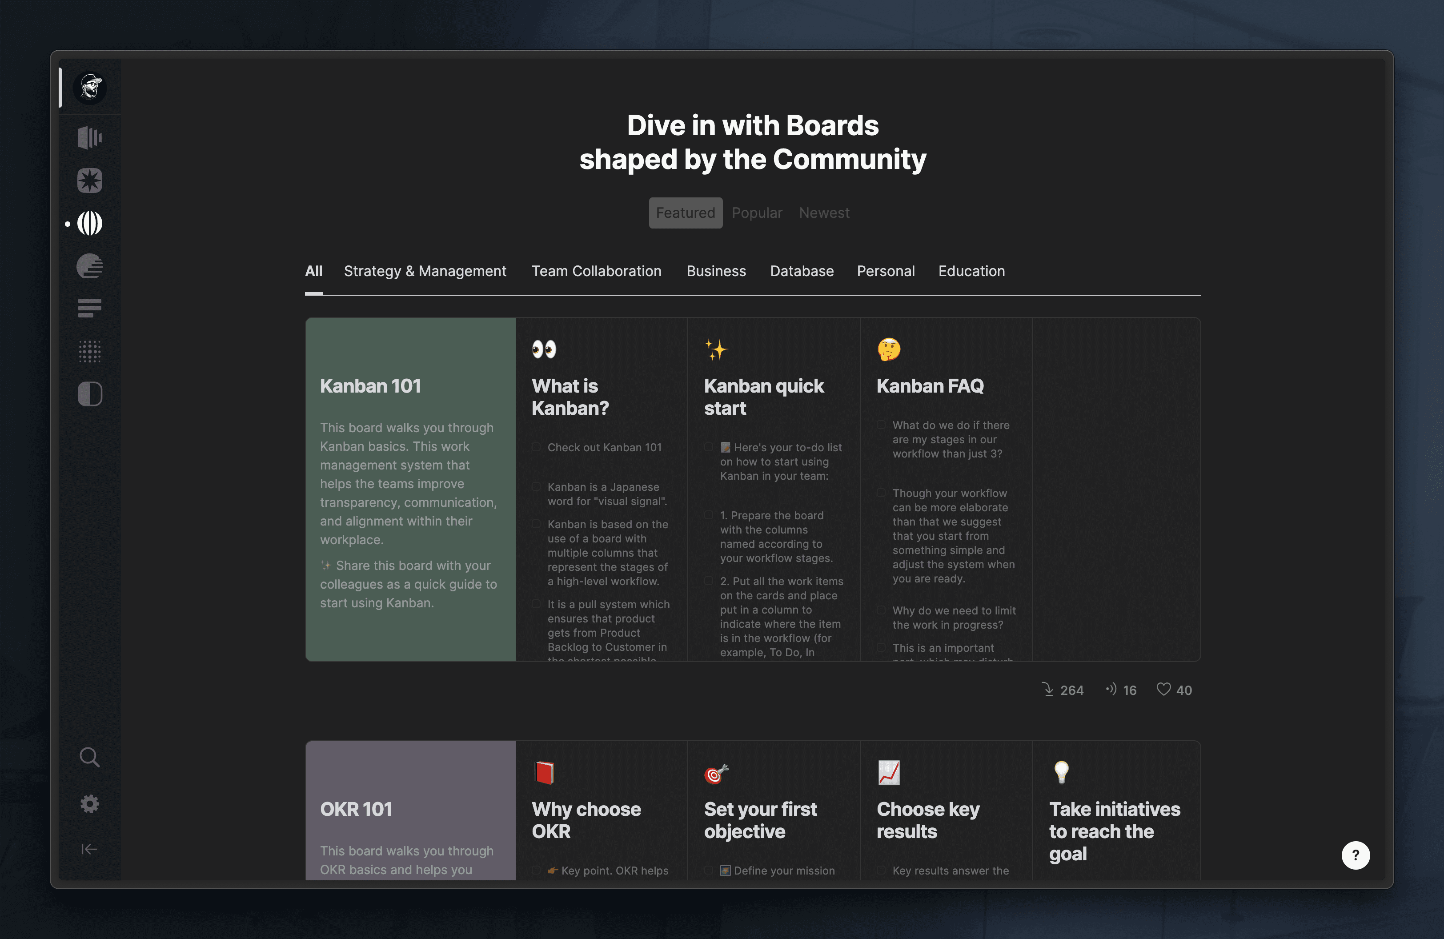Select the stacked-lines icon in the sidebar
This screenshot has height=939, width=1444.
(90, 308)
